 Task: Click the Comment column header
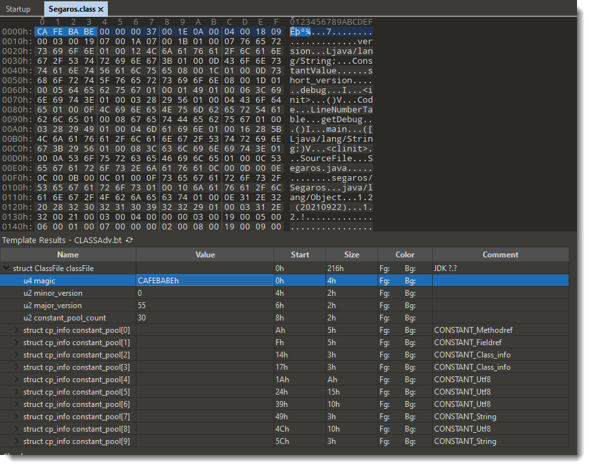pos(500,255)
